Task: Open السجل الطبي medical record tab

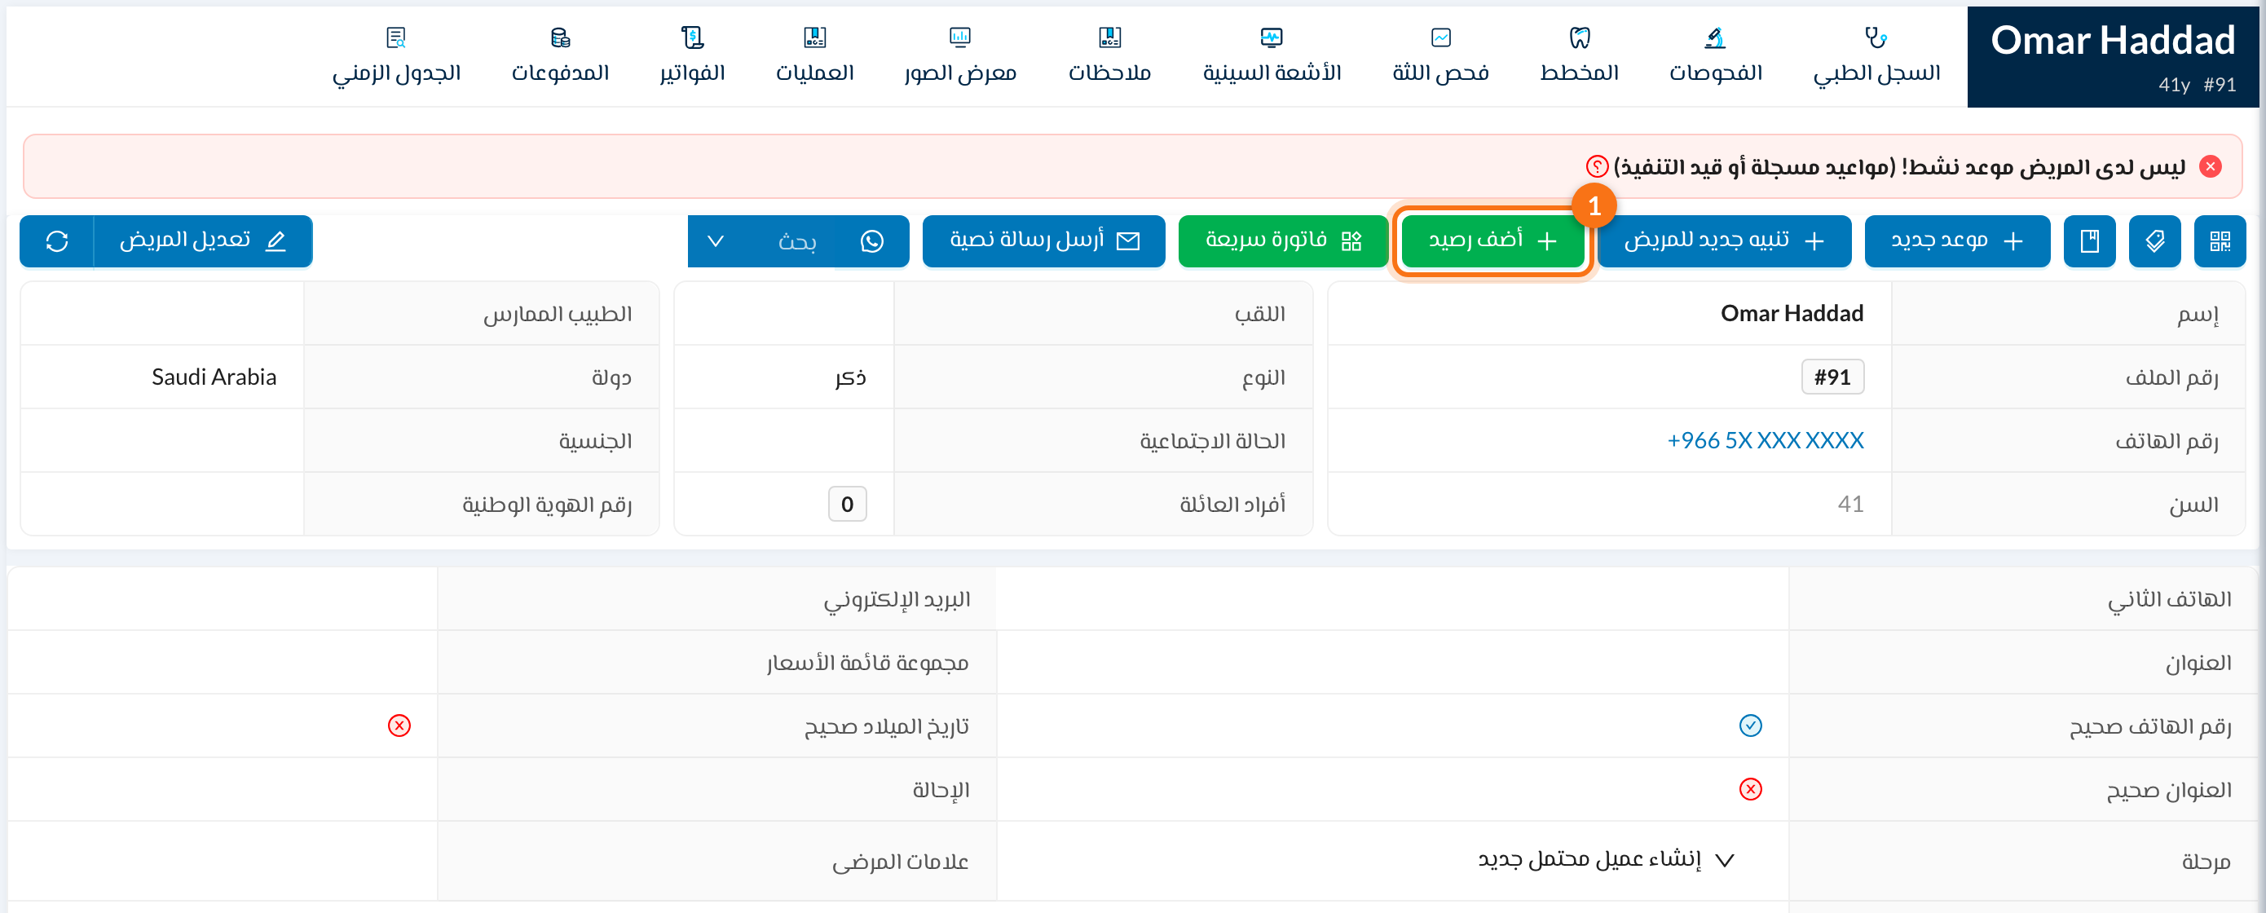Action: (x=1876, y=55)
